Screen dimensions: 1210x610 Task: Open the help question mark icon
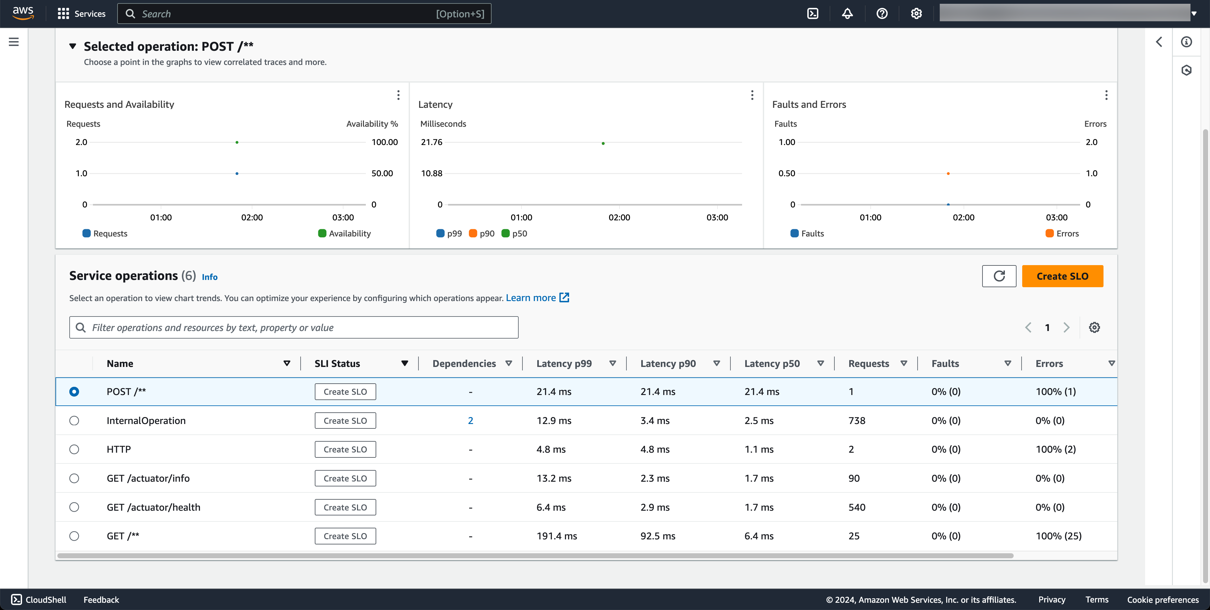tap(882, 14)
